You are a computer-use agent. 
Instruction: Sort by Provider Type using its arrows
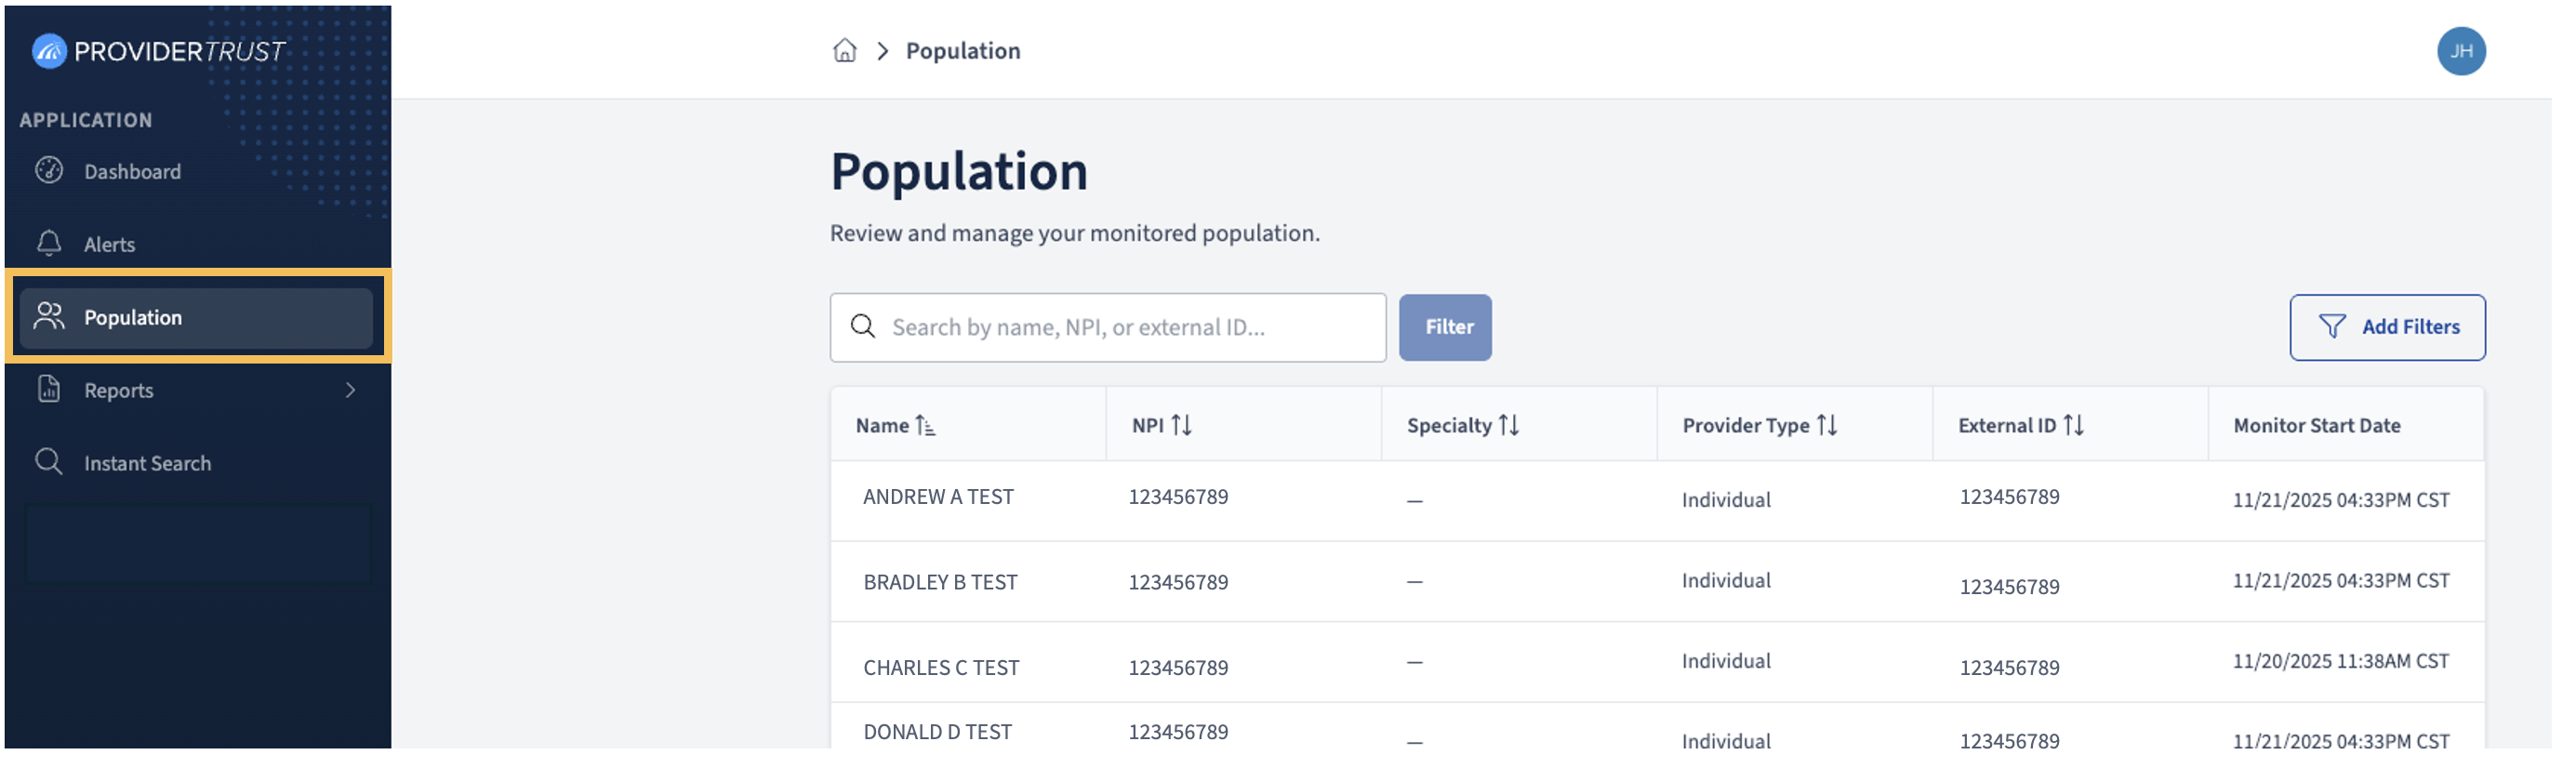[x=1827, y=426]
